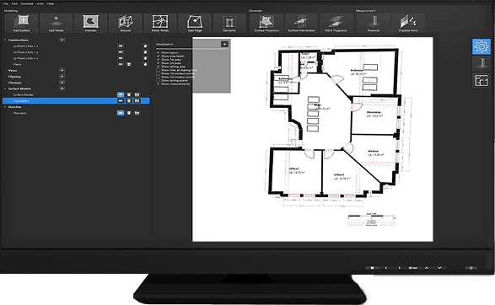
Task: Open the Generate menu
Action: coord(27,3)
